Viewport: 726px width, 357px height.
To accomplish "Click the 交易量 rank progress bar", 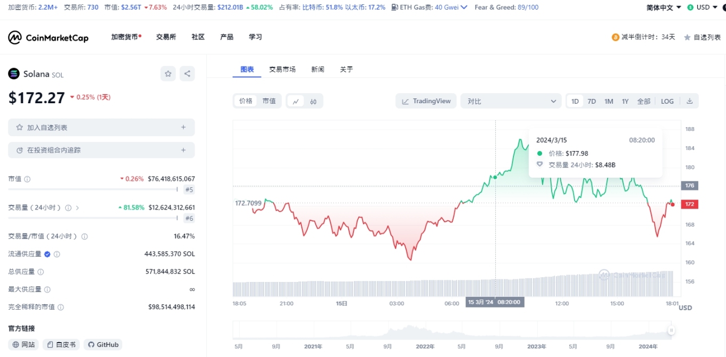I will tap(93, 218).
